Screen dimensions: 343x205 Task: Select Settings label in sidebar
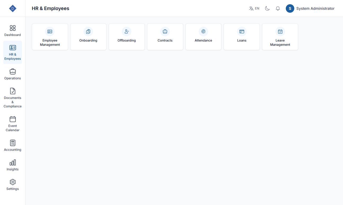point(13,189)
